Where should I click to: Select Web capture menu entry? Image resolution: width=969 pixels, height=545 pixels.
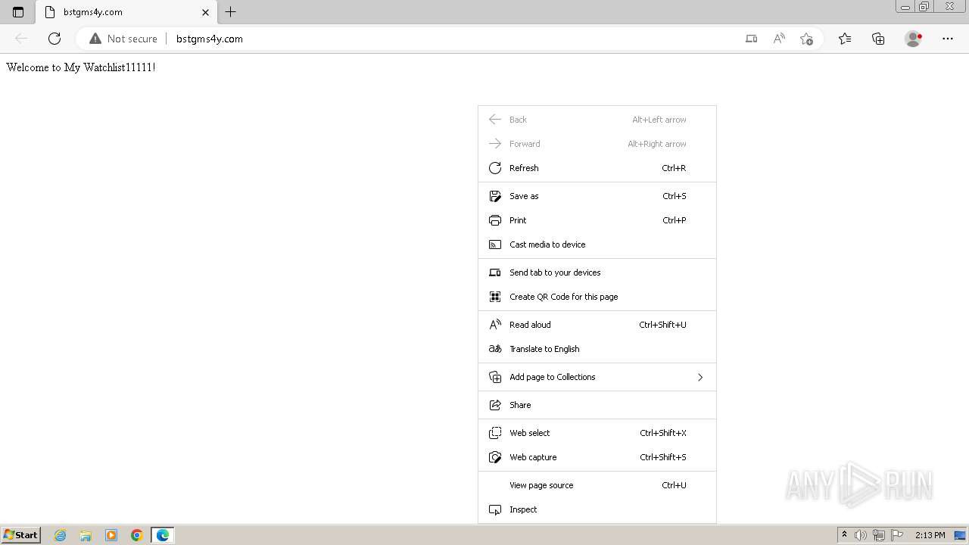597,457
